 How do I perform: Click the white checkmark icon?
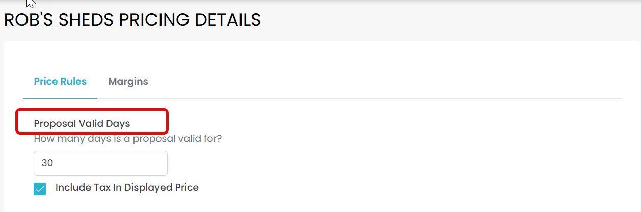pos(40,189)
